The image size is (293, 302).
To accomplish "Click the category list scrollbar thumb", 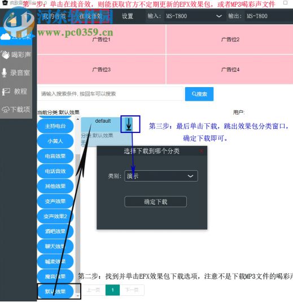I will coord(78,223).
